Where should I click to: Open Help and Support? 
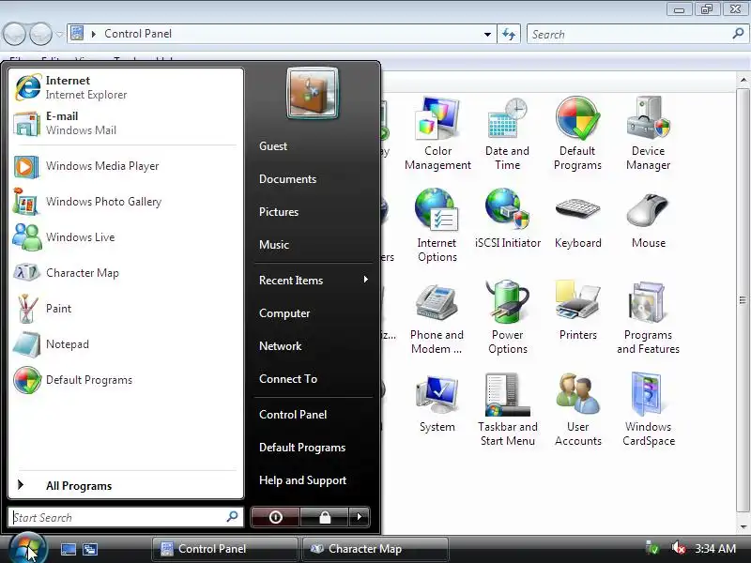[314, 480]
